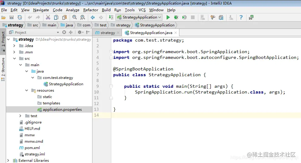Open the Build menu
Viewport: 301px width, 163px height.
pyautogui.click(x=106, y=10)
